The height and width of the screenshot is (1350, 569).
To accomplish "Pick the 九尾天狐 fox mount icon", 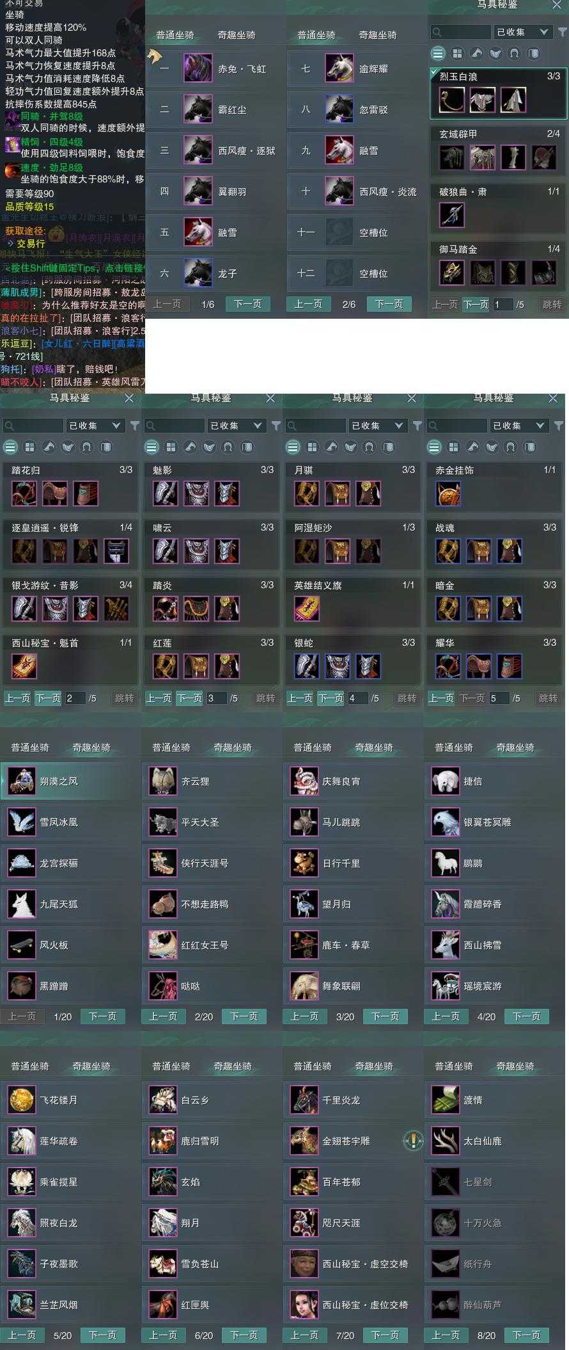I will point(22,904).
